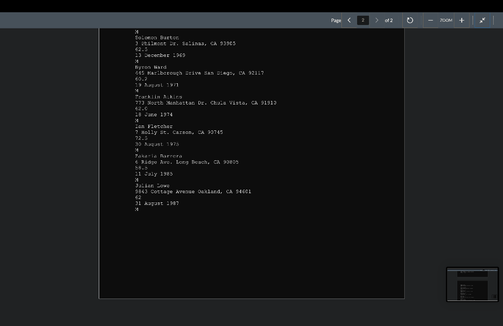Image resolution: width=503 pixels, height=326 pixels.
Task: Select the page number input showing 2
Action: [x=363, y=20]
